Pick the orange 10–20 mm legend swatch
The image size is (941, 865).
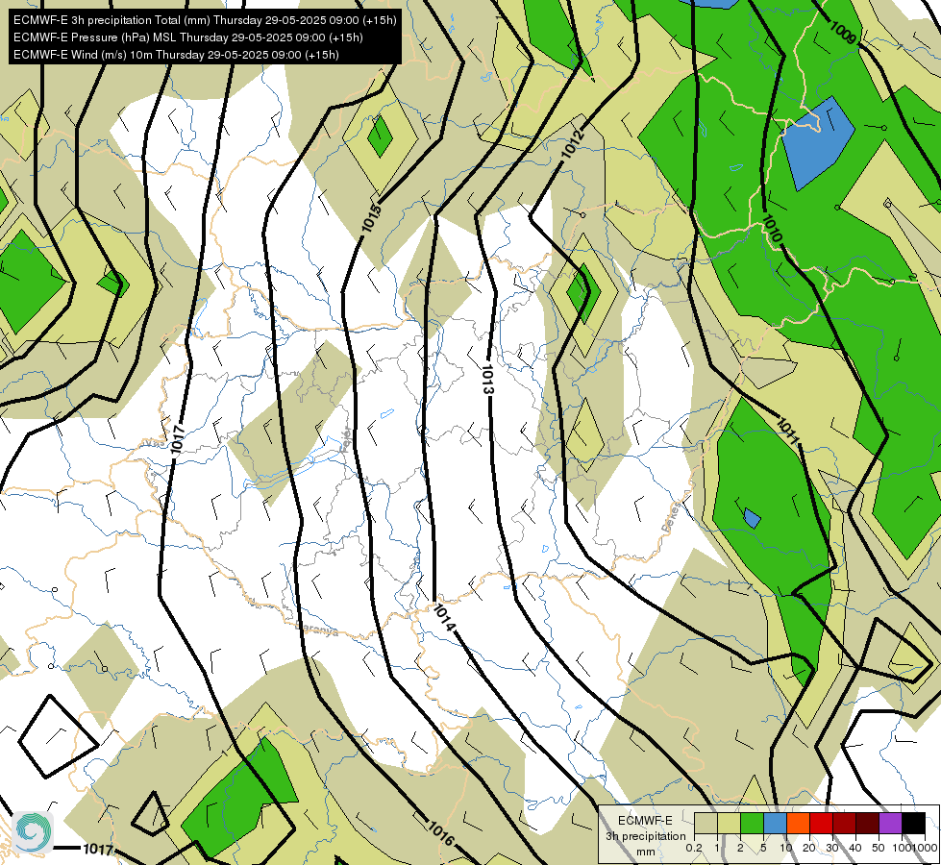point(798,823)
